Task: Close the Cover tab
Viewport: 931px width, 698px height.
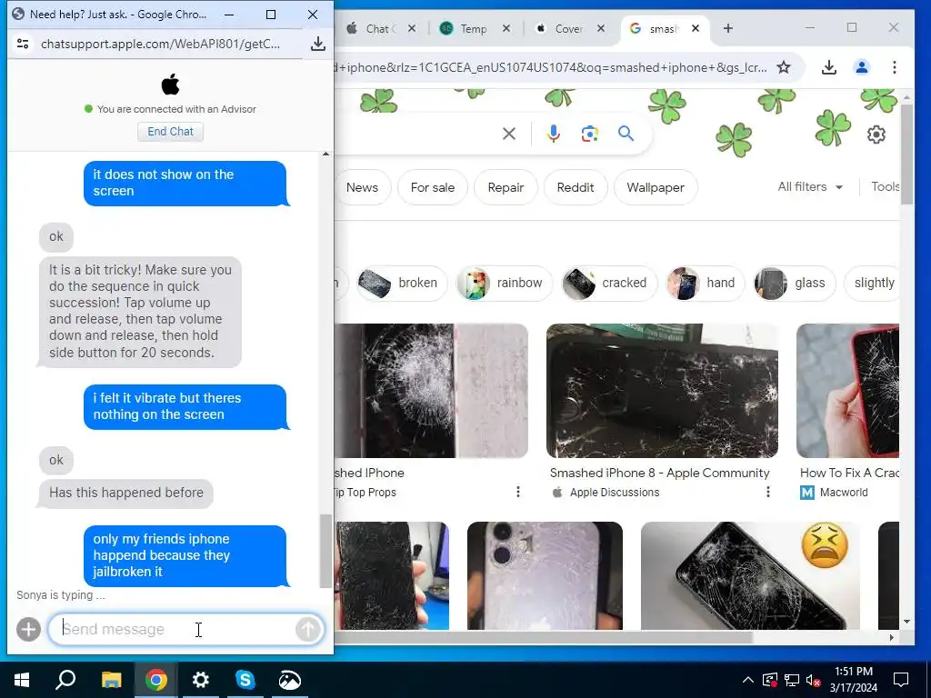Action: [601, 28]
